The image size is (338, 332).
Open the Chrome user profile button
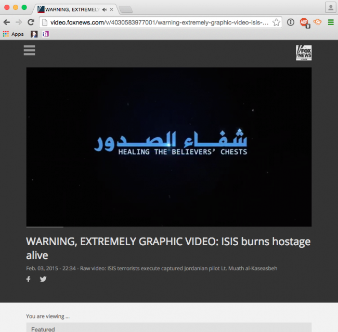pos(331,8)
